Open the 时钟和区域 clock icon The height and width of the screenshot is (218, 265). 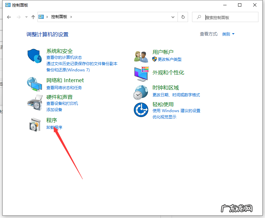(141, 92)
